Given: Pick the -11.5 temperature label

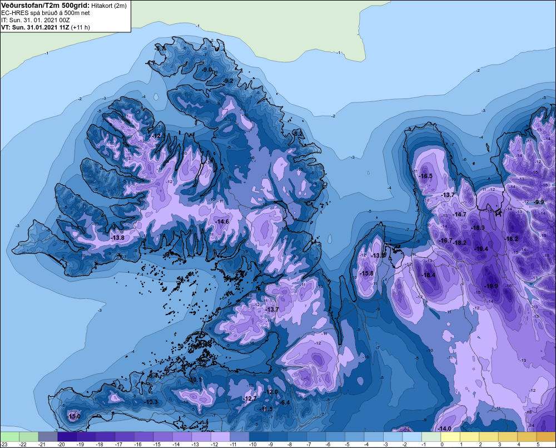Looking at the screenshot, I should tap(266, 409).
